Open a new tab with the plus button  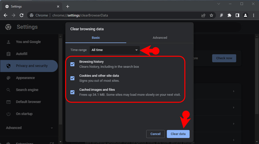68,6
